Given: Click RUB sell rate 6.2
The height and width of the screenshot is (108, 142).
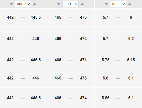Looking at the screenshot, I should point(131,38).
